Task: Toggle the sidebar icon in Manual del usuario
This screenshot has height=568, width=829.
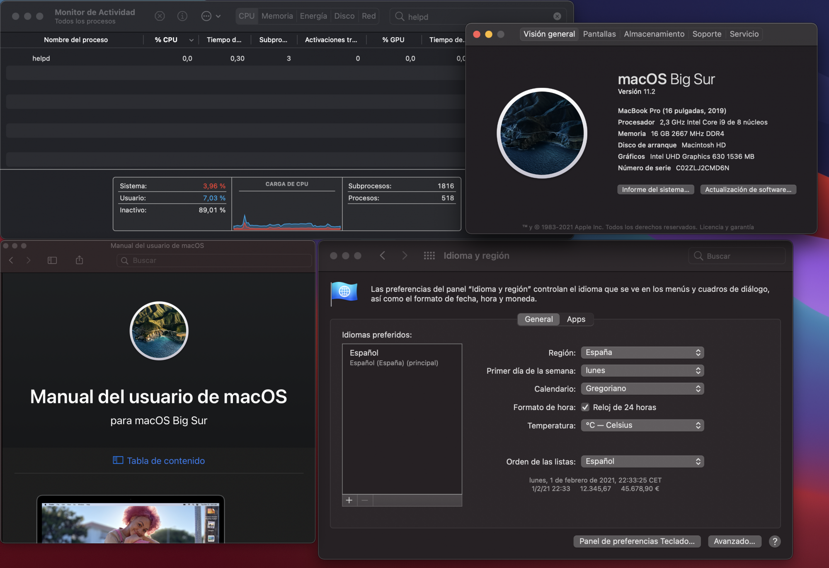Action: click(x=52, y=260)
